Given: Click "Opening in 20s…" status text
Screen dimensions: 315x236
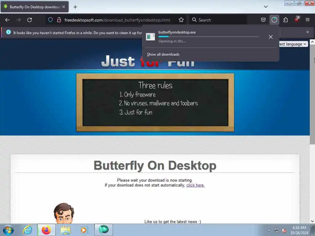Looking at the screenshot, I should 172,41.
